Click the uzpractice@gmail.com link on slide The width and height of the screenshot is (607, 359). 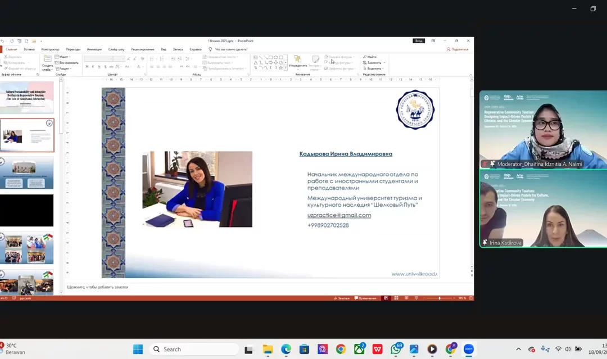[339, 215]
